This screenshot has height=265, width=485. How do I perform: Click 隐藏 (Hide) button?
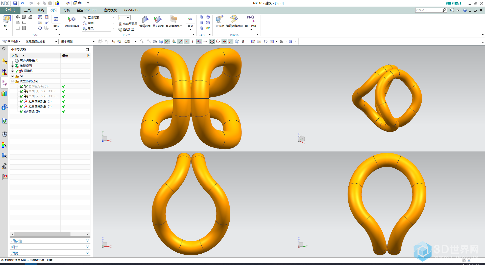88,23
